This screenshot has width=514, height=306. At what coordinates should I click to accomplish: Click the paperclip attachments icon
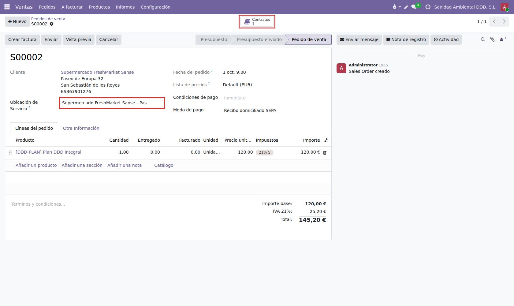pyautogui.click(x=492, y=39)
